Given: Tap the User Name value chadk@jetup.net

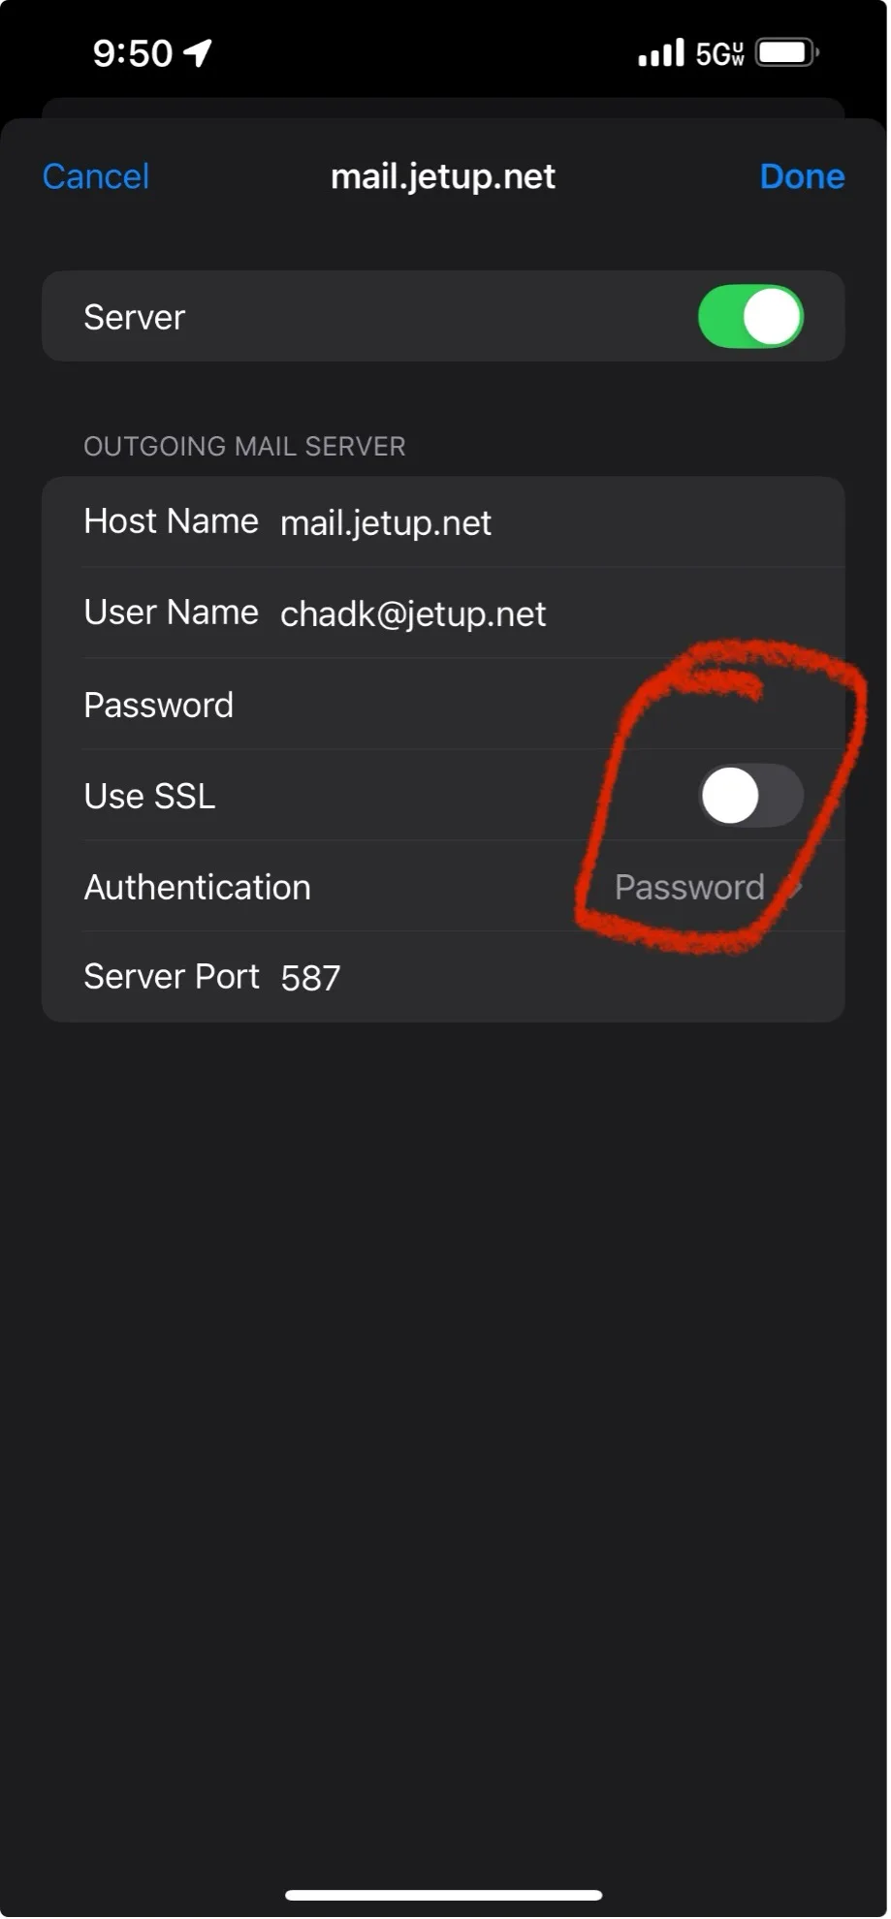Looking at the screenshot, I should pos(413,614).
